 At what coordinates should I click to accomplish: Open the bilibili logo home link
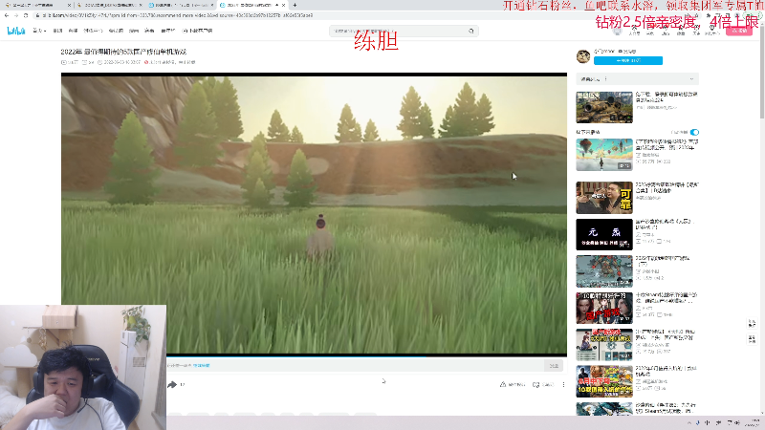(16, 31)
